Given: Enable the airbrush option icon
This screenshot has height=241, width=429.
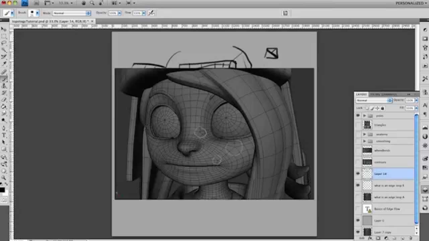Looking at the screenshot, I should 151,13.
